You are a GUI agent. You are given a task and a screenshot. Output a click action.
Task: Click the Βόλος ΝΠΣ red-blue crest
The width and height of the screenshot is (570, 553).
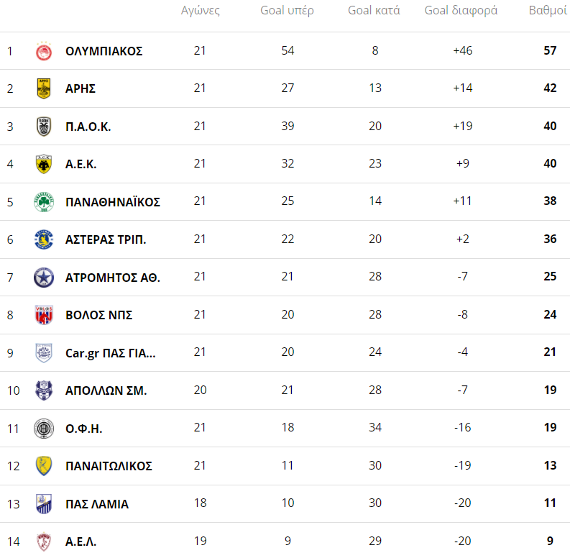[x=44, y=315]
